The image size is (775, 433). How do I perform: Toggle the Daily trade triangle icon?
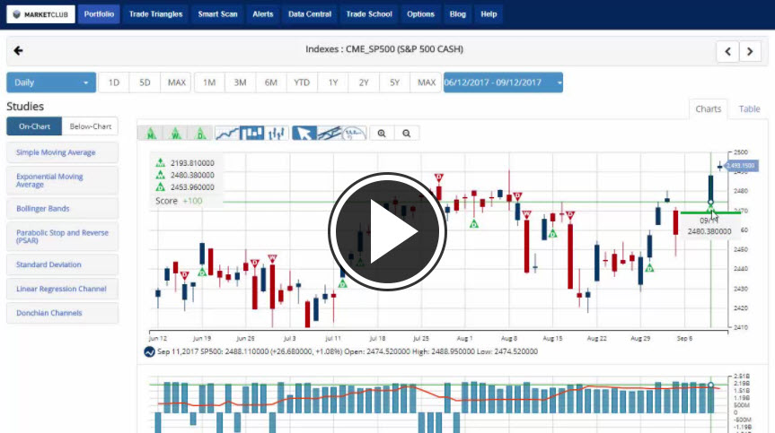[x=202, y=134]
